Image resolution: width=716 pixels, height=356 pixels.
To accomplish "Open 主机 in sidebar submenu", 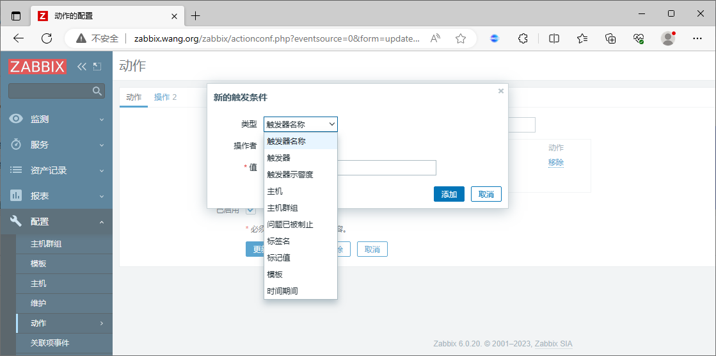I will click(65, 284).
